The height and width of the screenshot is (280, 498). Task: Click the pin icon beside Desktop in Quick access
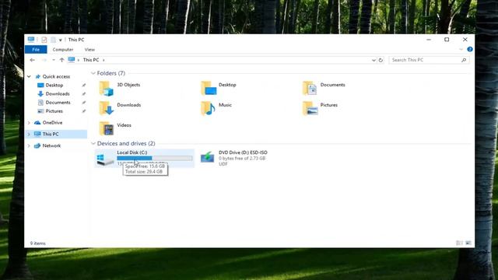coord(84,85)
